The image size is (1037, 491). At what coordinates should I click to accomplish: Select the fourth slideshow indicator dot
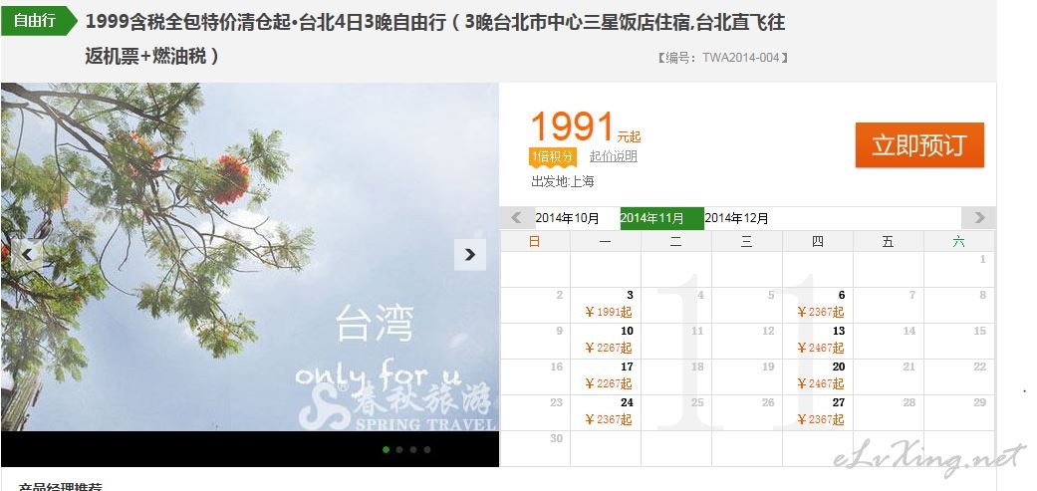[x=427, y=449]
